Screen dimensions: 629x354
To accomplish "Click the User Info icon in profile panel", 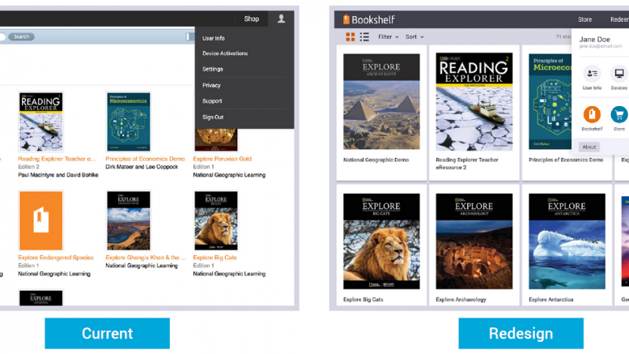I will [592, 74].
